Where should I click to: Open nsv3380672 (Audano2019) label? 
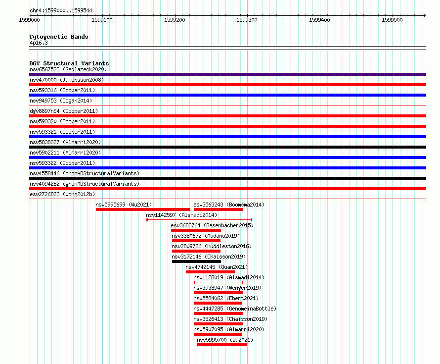pyautogui.click(x=206, y=236)
